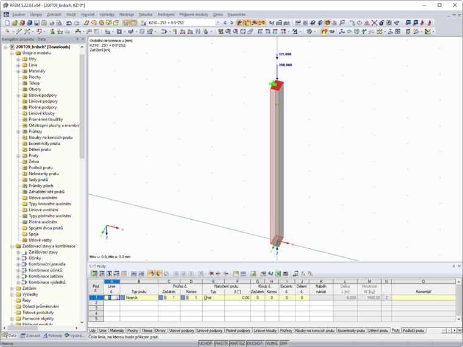463x347 pixels.
Task: Click the red X delete icon in toolbar
Action: tap(374, 23)
